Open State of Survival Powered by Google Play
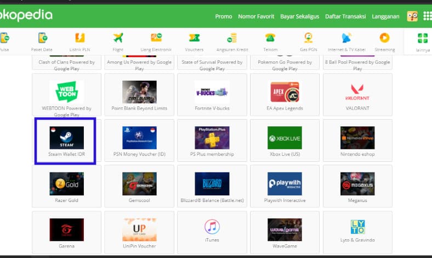This screenshot has width=432, height=258. 212,63
